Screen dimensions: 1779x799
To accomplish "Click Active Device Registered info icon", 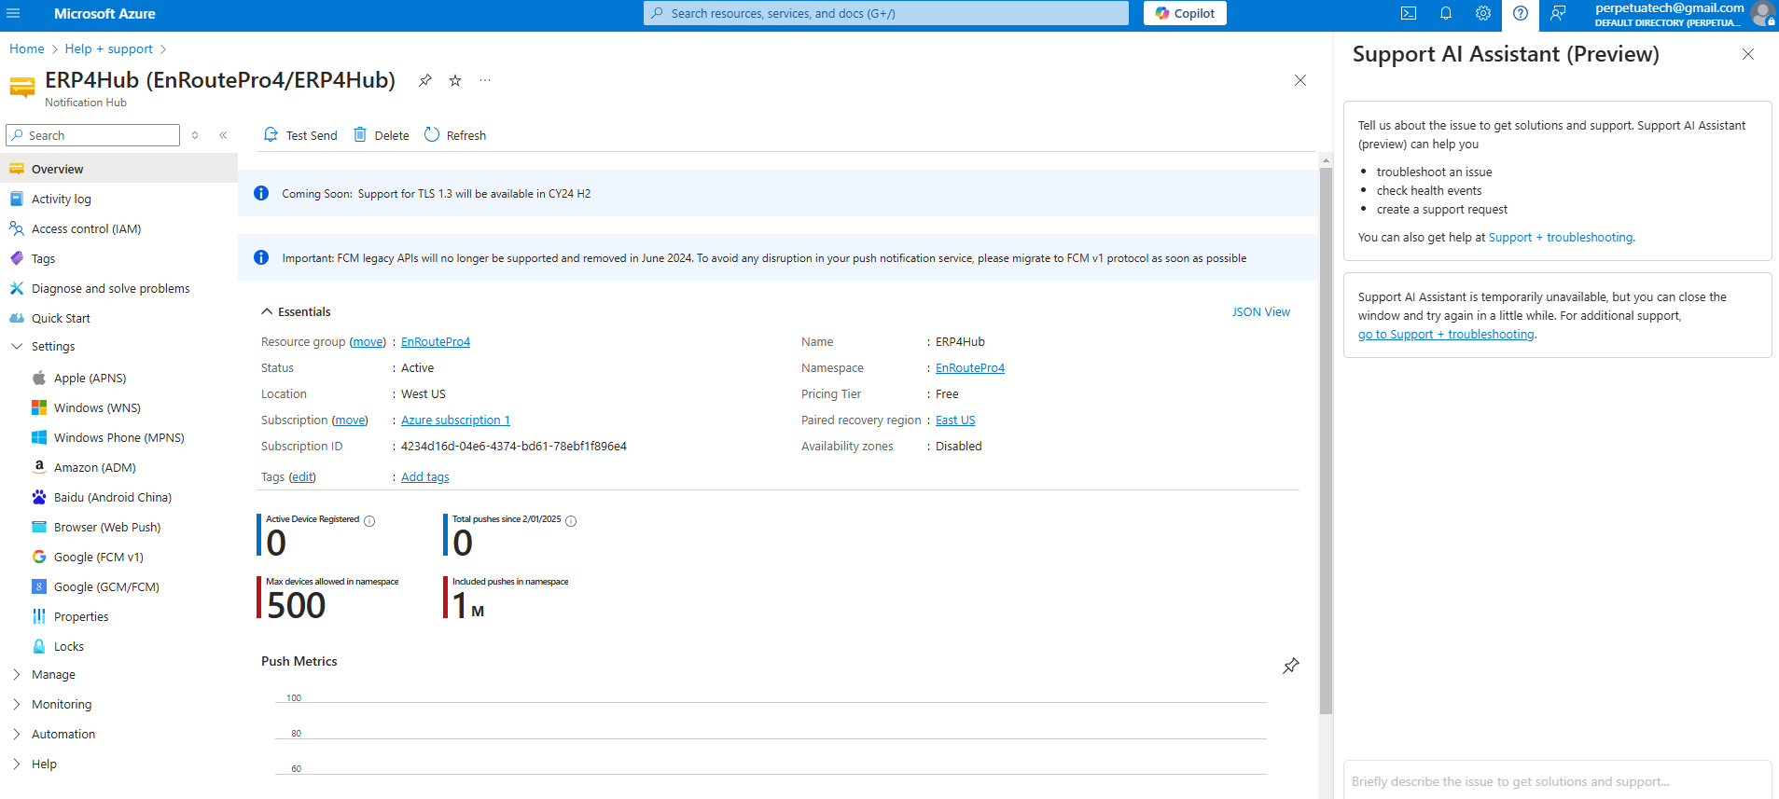I will (369, 521).
